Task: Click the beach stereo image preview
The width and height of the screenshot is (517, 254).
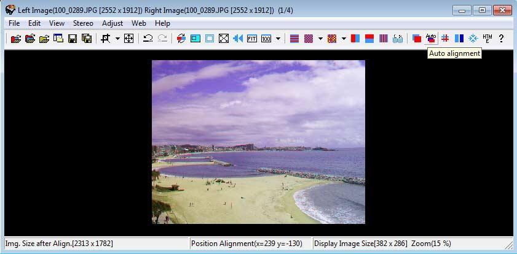Action: [x=258, y=142]
